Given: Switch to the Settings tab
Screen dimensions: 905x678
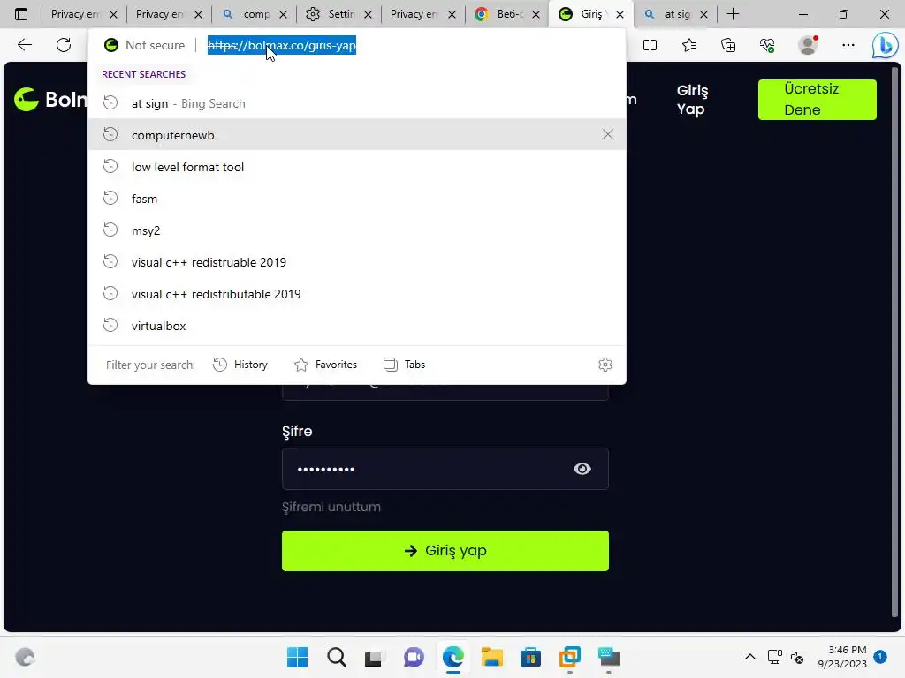Looking at the screenshot, I should 338,14.
